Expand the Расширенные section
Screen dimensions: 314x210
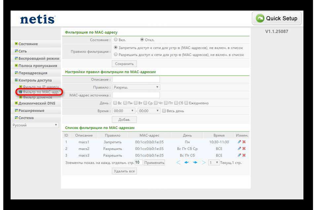[31, 110]
